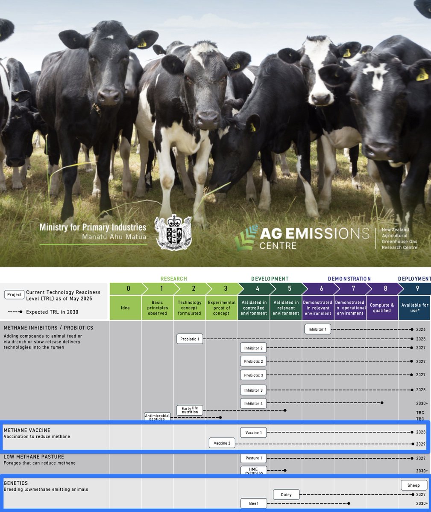Click the 'LOW METHANE PASTURE' category heading
431x512 pixels.
(x=34, y=457)
